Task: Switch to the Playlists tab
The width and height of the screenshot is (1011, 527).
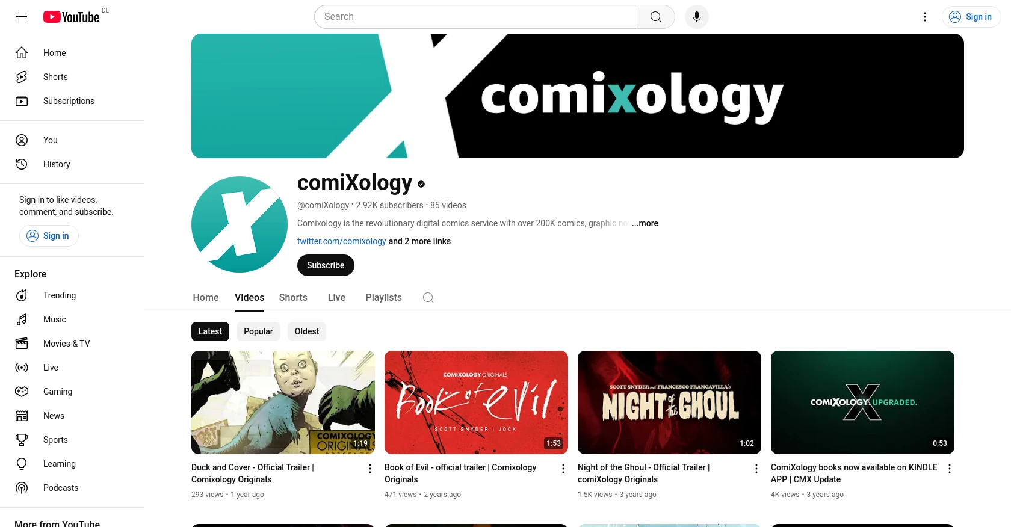Action: (x=383, y=298)
